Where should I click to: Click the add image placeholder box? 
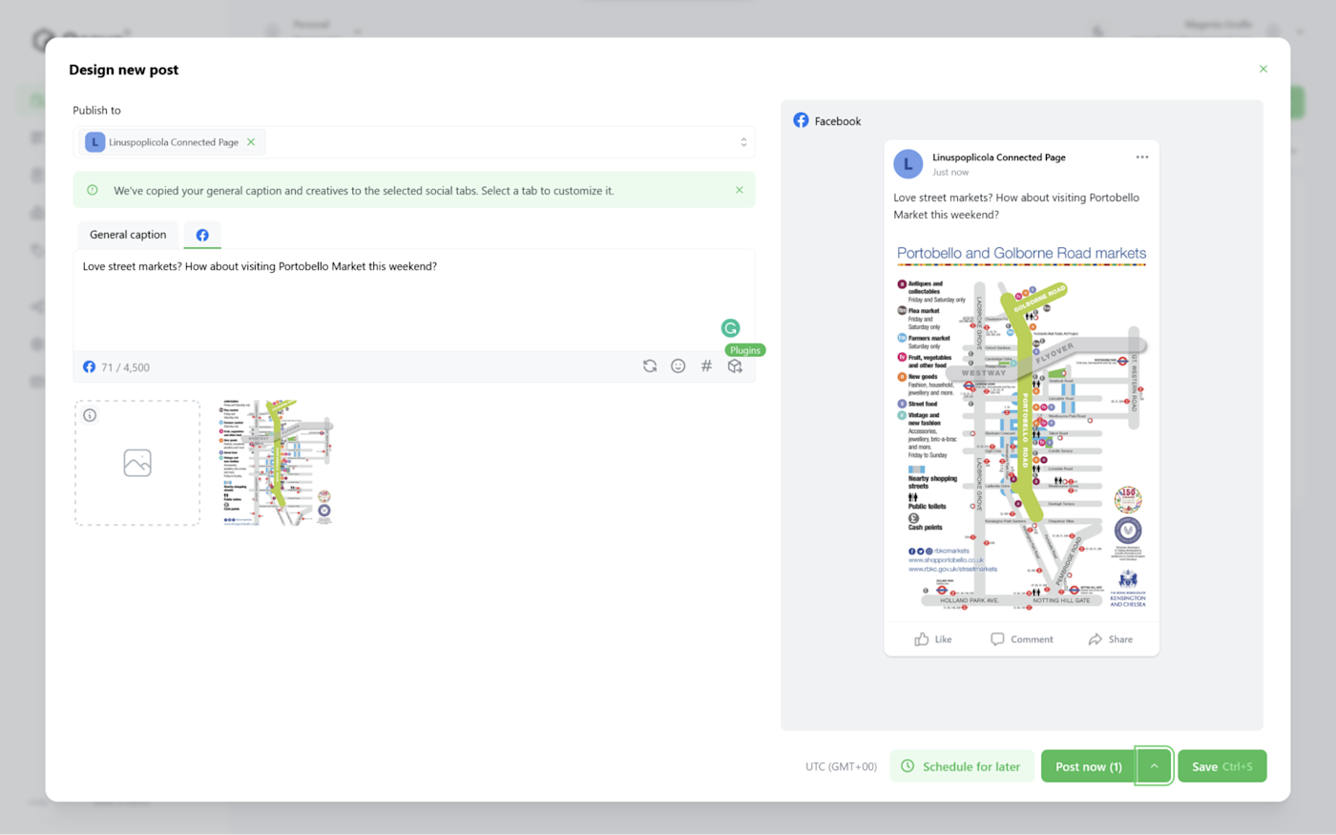click(x=137, y=463)
